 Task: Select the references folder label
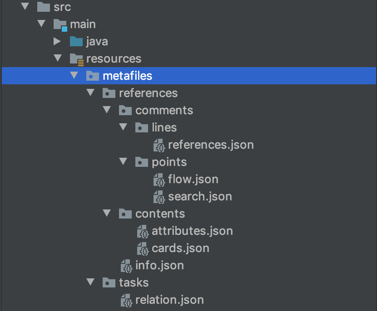(x=148, y=93)
